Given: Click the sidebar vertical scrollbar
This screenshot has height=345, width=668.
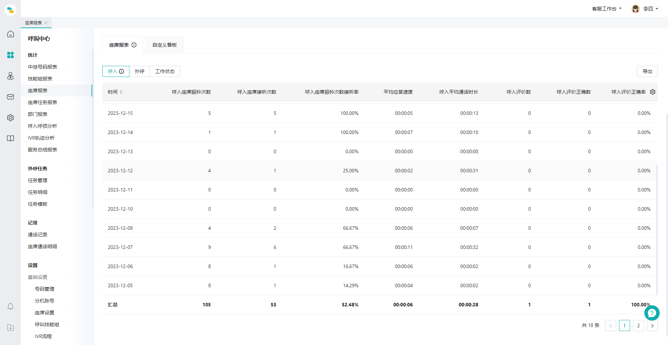Looking at the screenshot, I should 93,129.
